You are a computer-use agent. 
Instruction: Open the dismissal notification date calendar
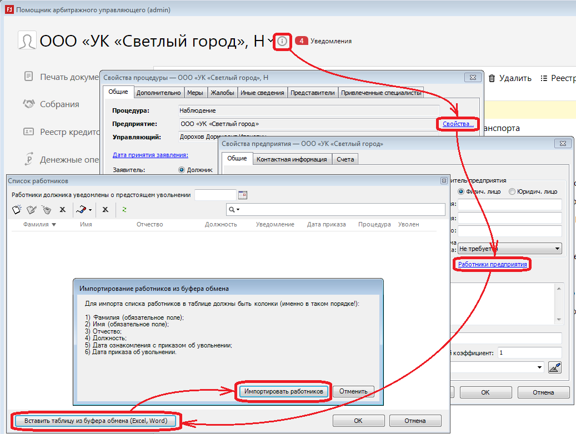[242, 195]
